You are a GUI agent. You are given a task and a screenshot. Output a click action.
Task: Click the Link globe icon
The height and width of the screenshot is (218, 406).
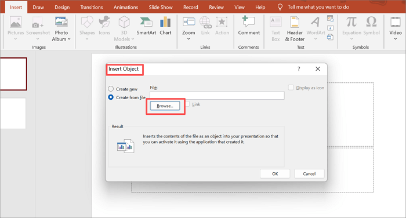(x=205, y=22)
